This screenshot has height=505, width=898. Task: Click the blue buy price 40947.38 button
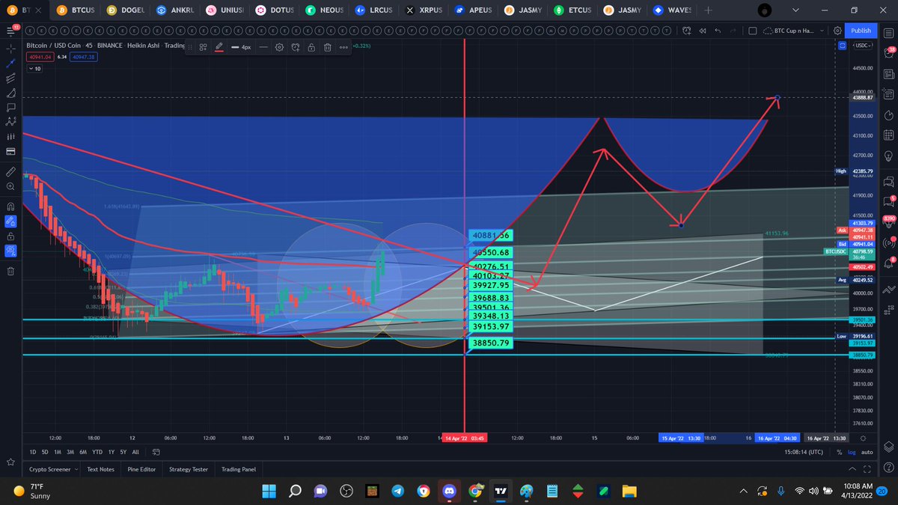[x=84, y=56]
